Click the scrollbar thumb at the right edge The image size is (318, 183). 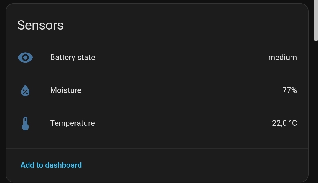pos(316,21)
